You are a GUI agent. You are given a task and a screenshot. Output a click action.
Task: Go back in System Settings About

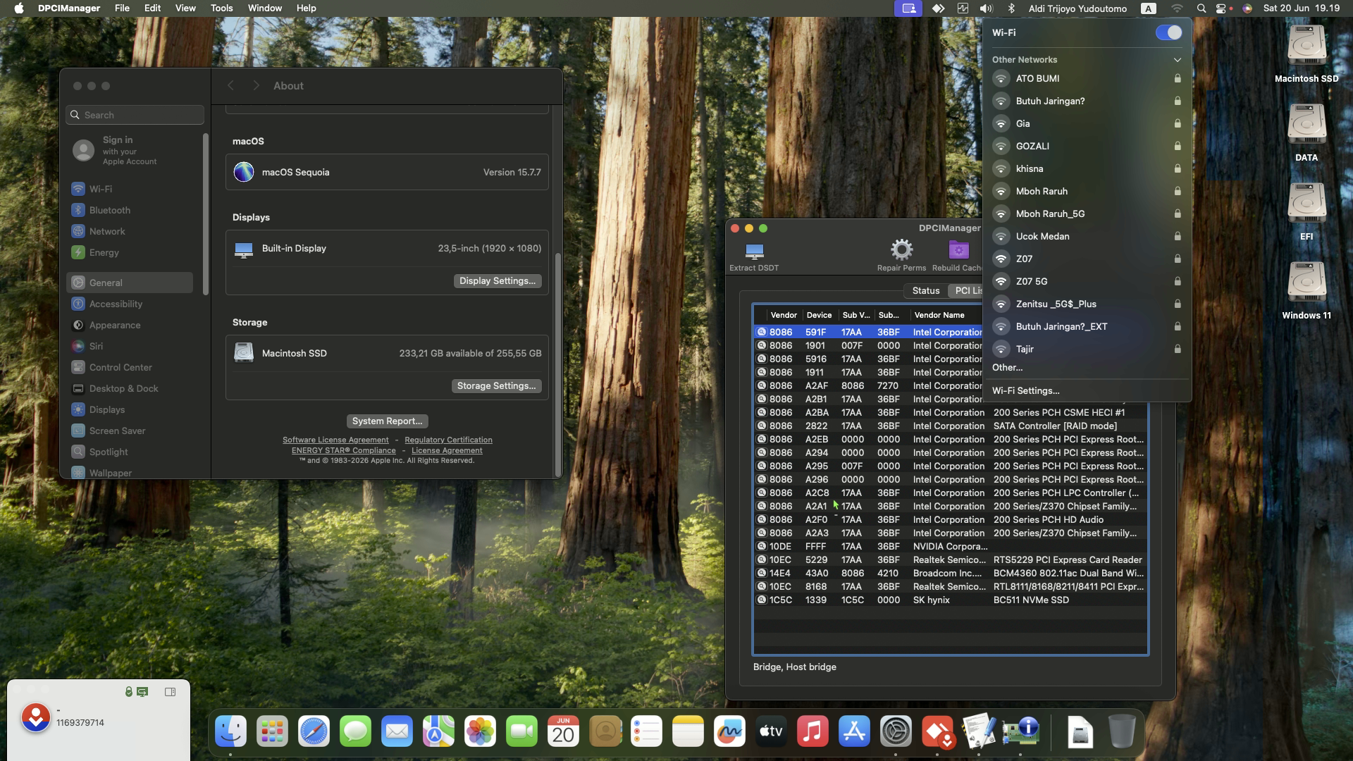pos(230,85)
